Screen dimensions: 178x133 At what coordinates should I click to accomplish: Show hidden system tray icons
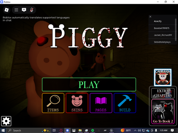pyautogui.click(x=135, y=131)
